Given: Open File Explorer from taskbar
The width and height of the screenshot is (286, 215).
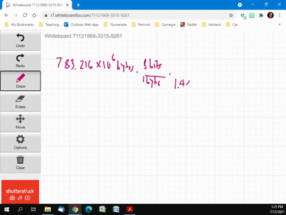Looking at the screenshot, I should pos(48,210).
